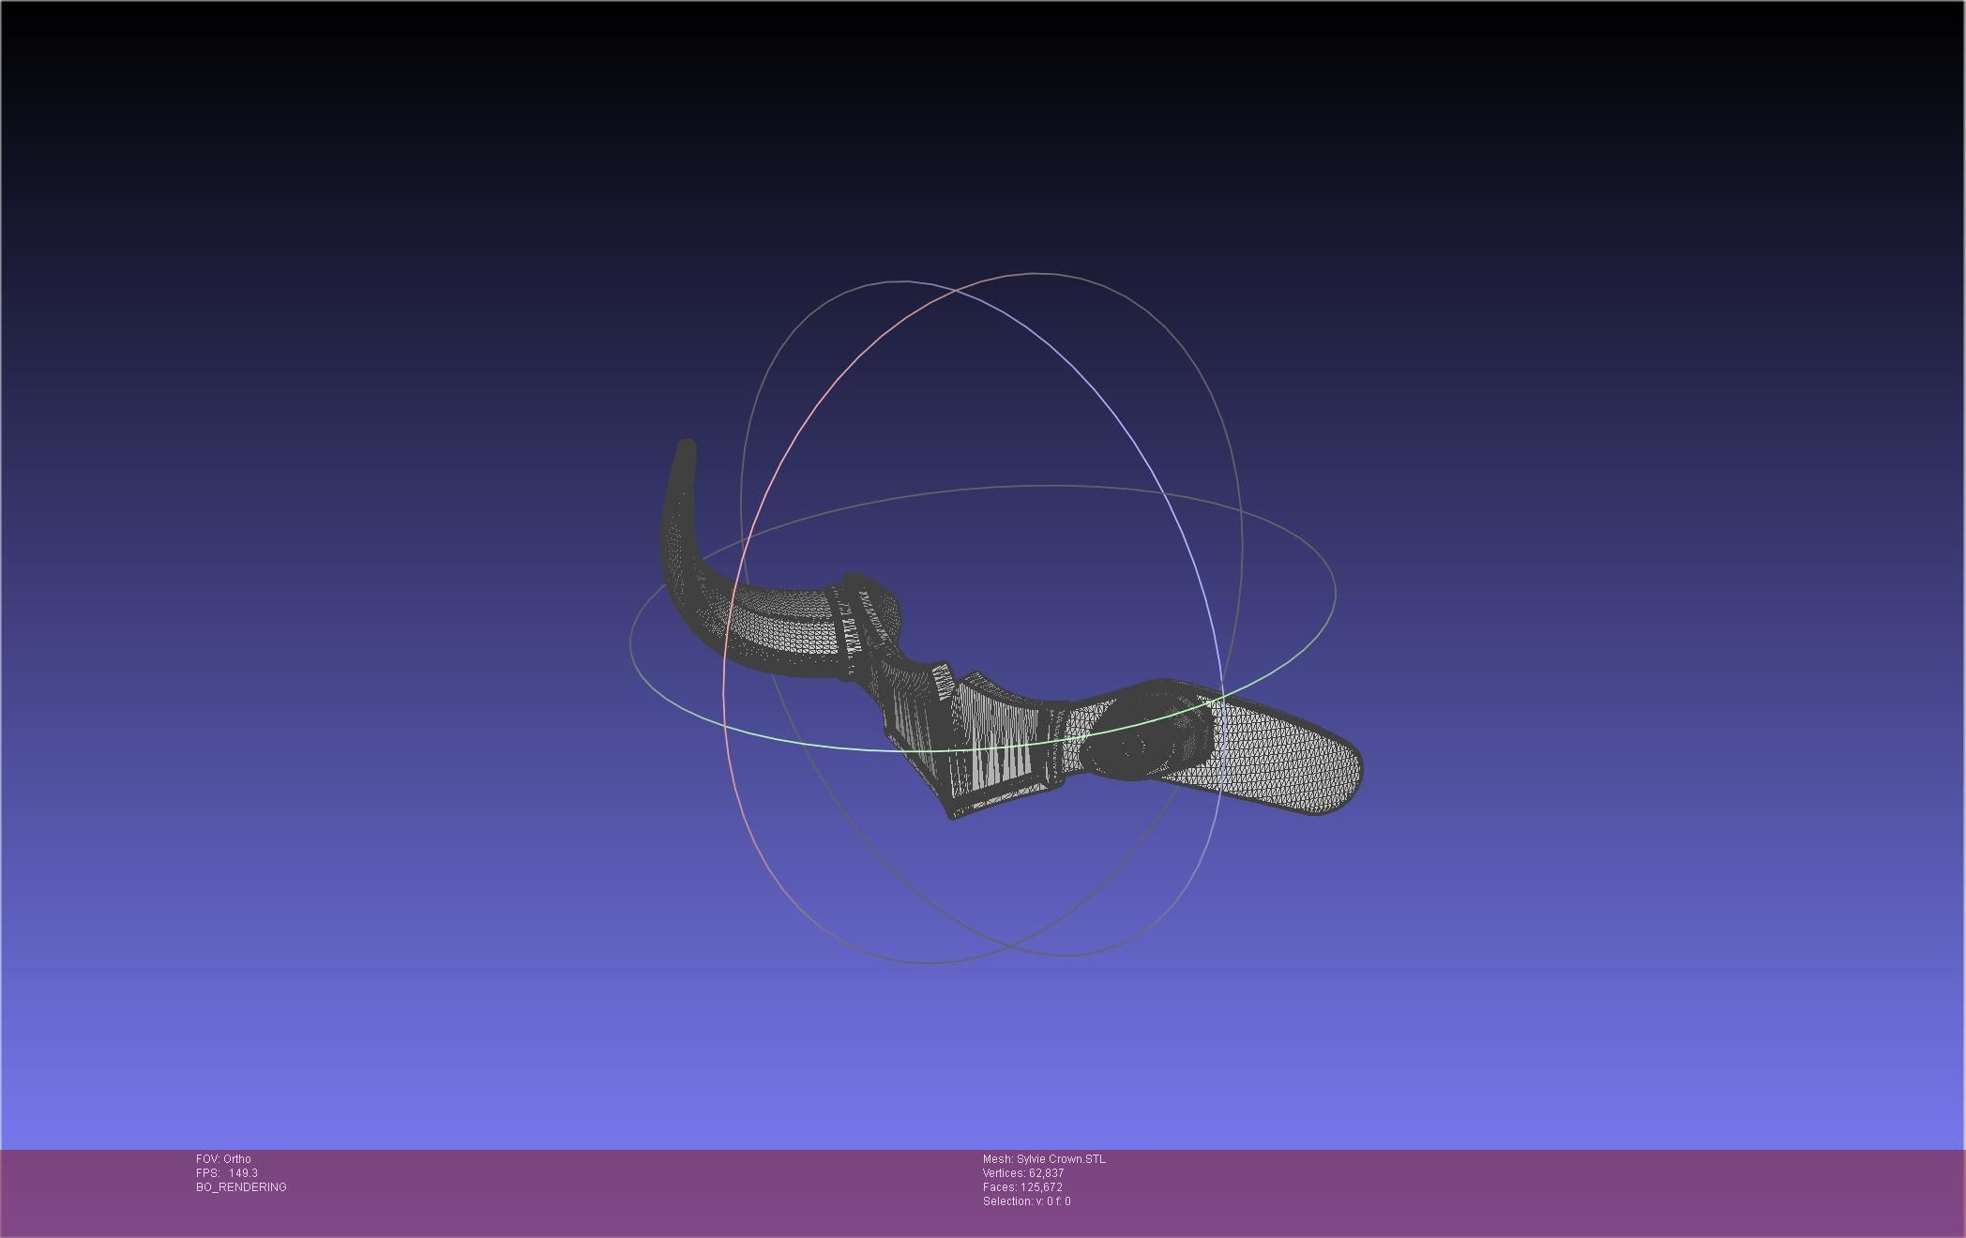Click the 'Faces: 125,672' readout

1022,1187
